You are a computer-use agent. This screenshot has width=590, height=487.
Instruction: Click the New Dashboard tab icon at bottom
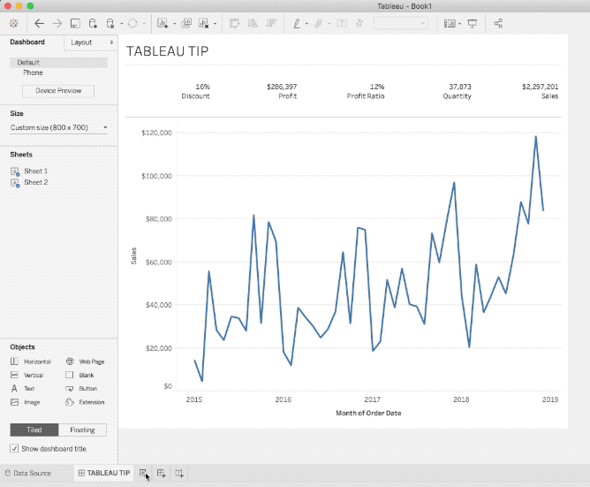(x=161, y=473)
